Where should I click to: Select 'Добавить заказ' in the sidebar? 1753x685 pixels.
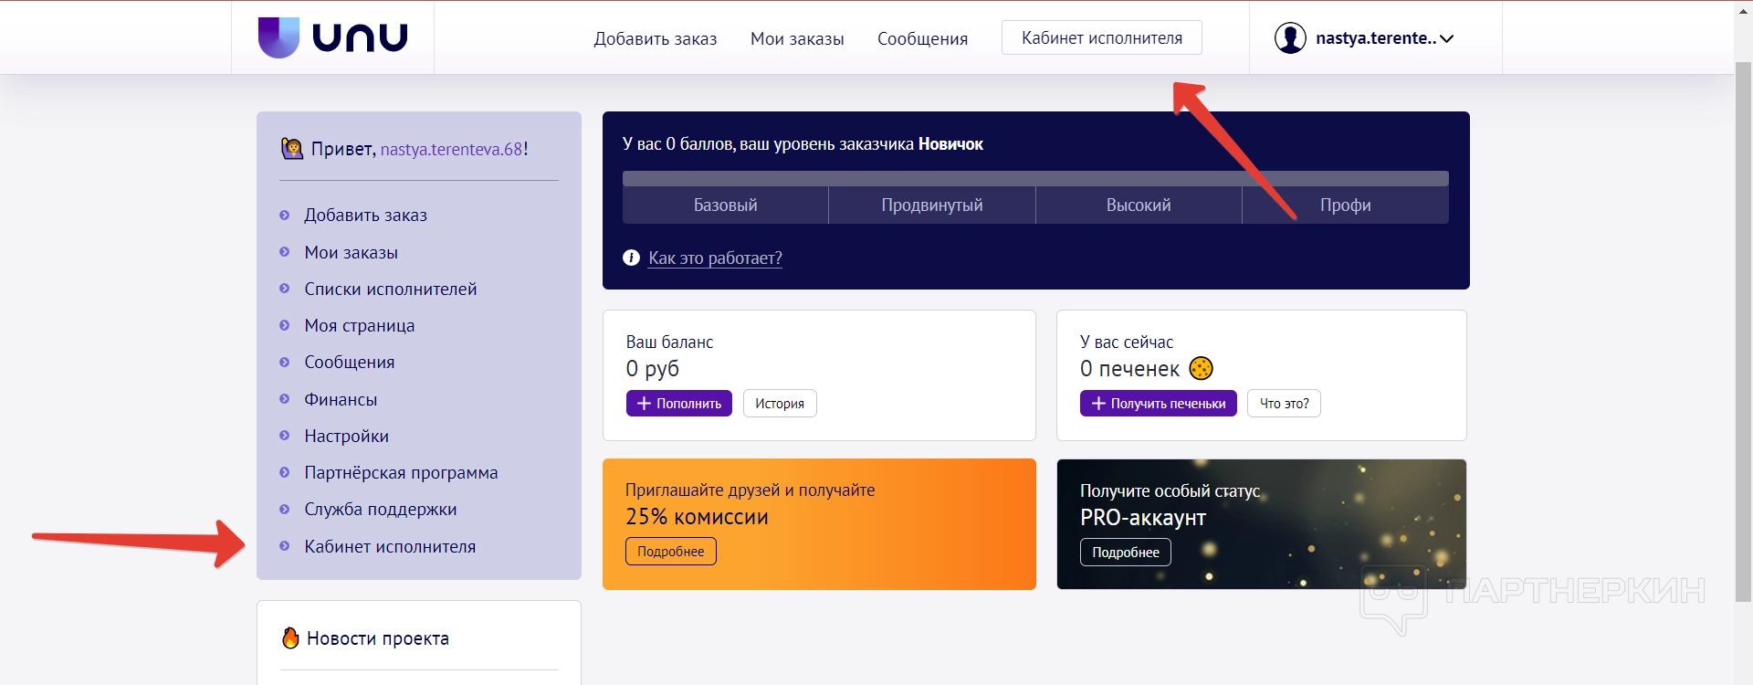[x=365, y=216]
